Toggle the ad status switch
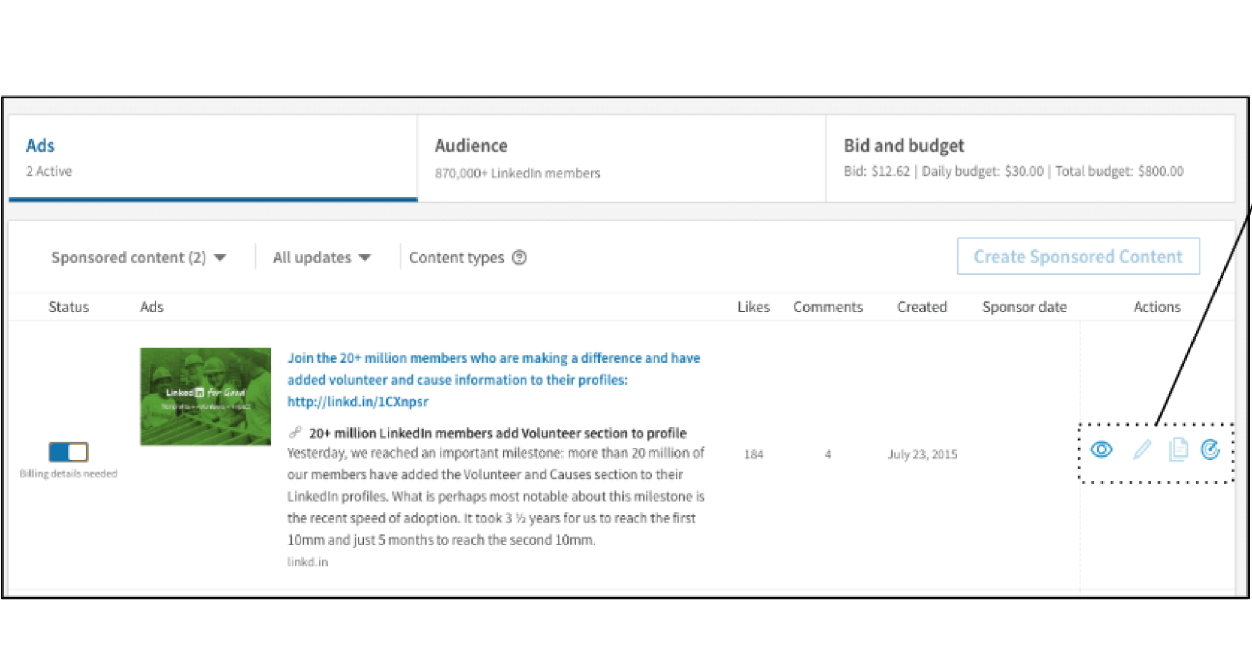This screenshot has height=645, width=1252. coord(68,452)
